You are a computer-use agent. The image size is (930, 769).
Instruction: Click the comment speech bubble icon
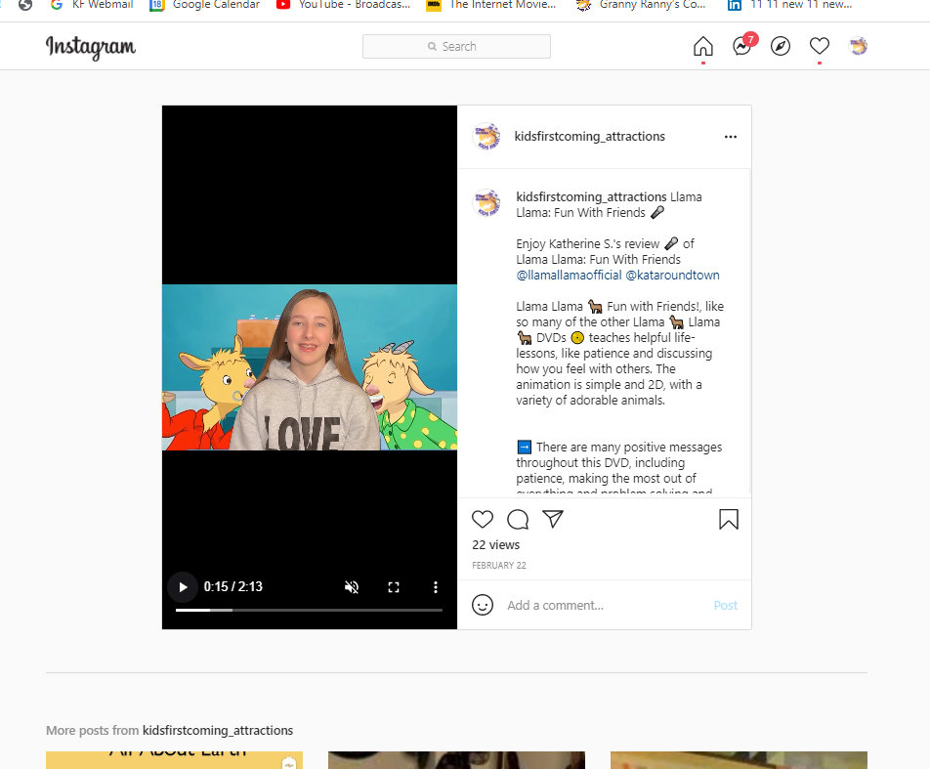[x=518, y=519]
